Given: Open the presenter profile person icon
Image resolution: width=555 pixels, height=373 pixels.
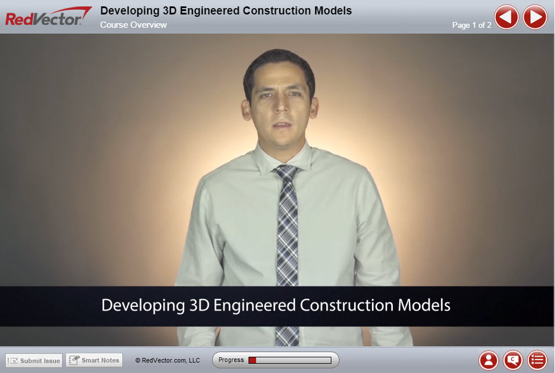Looking at the screenshot, I should 487,360.
